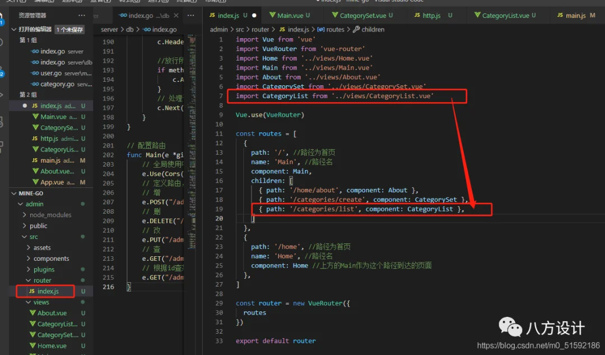Image resolution: width=605 pixels, height=355 pixels.
Task: Click 'children' symbol in breadcrumb
Action: coord(369,29)
